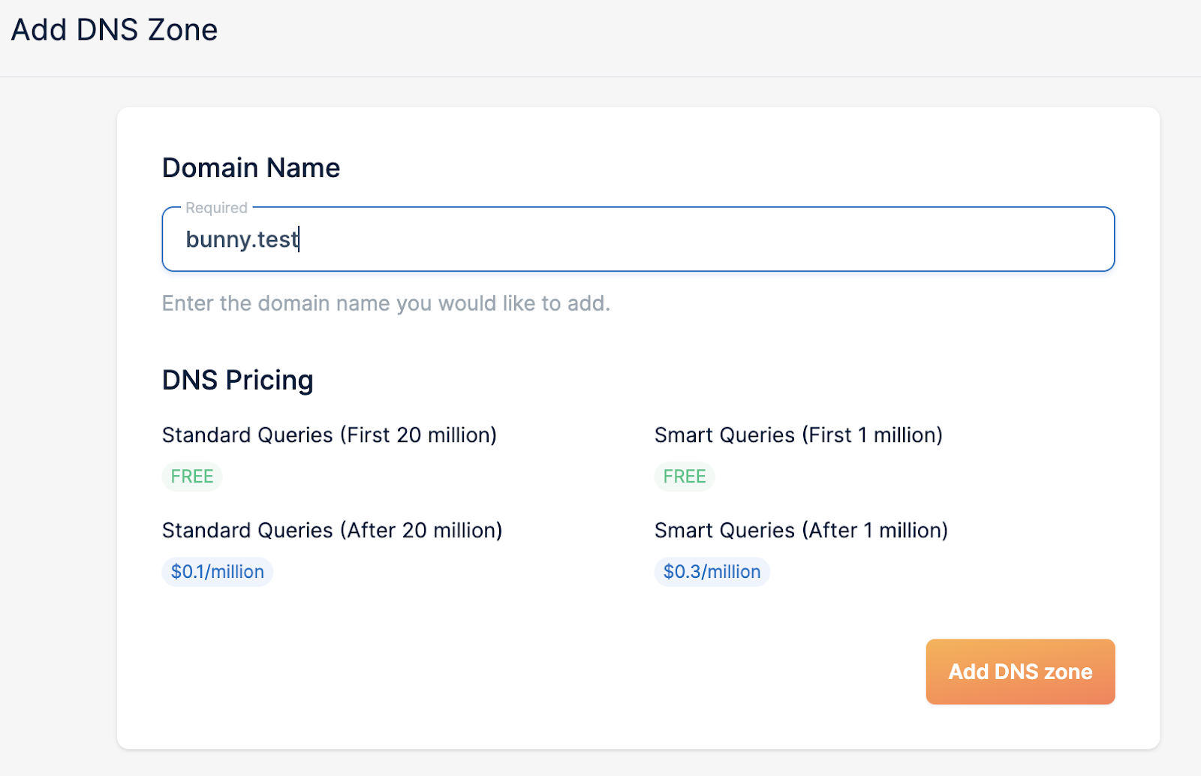Click the $0.1/million pricing badge

pyautogui.click(x=217, y=571)
